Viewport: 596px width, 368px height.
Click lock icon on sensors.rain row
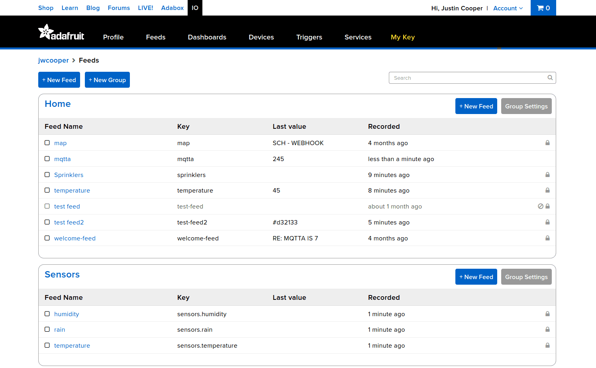(547, 329)
